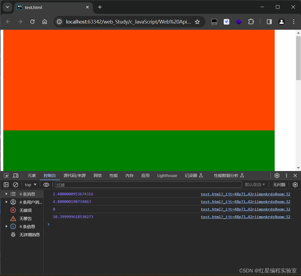Open the test.html line 32 source link
The image size is (301, 276).
pos(245,194)
